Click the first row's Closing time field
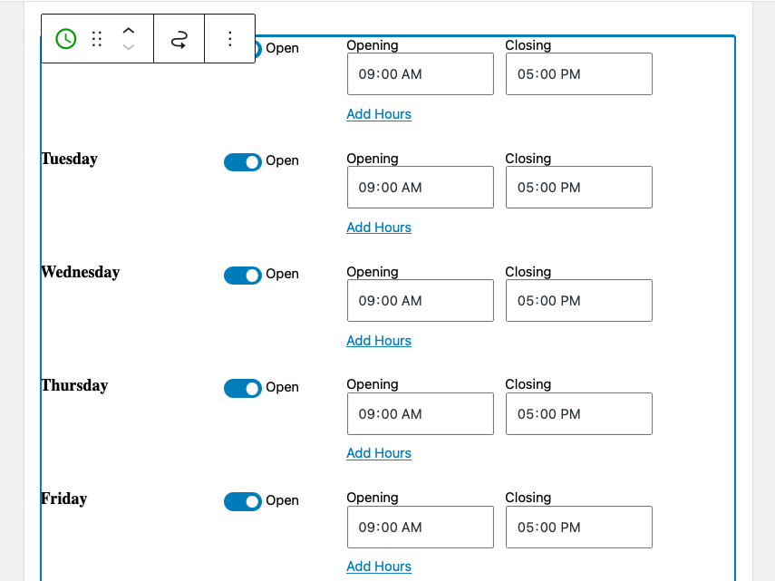The height and width of the screenshot is (581, 775). tap(579, 74)
